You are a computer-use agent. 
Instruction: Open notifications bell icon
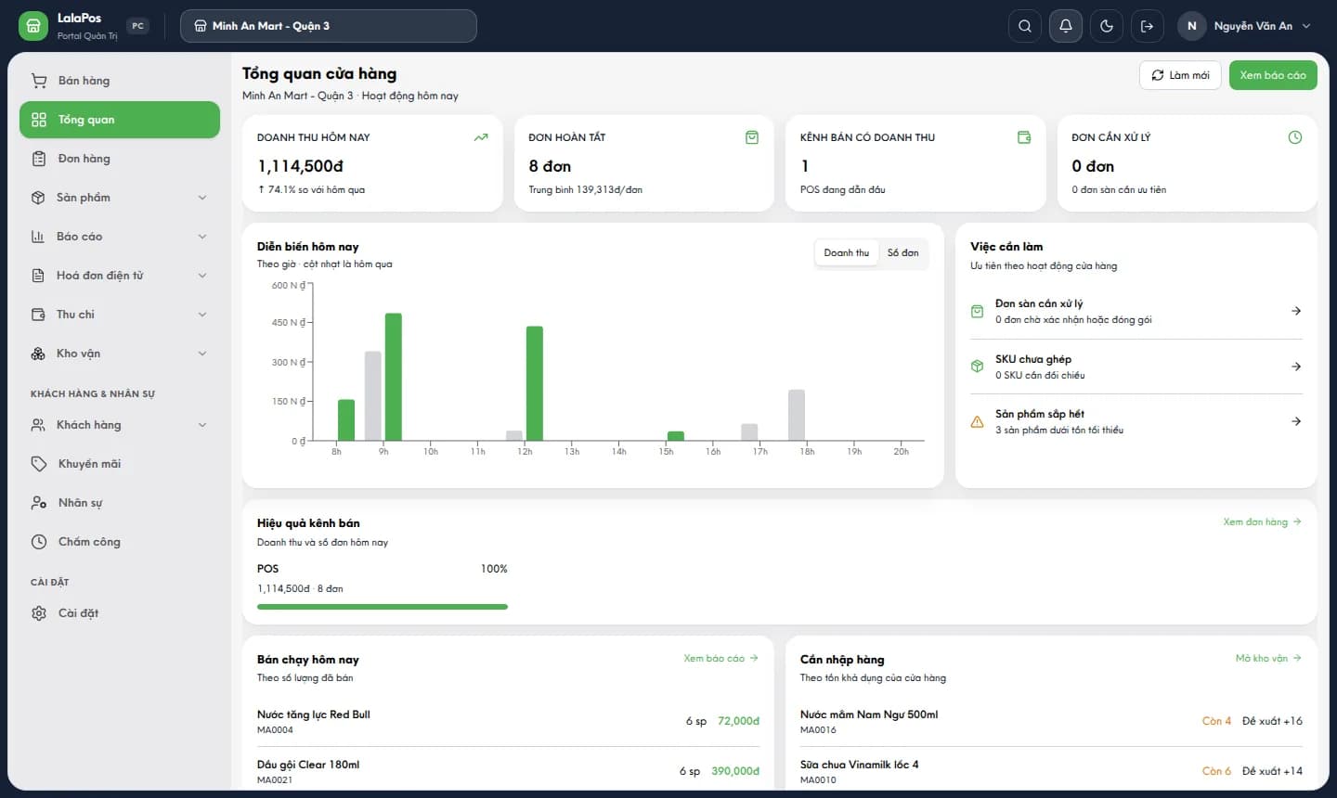coord(1066,26)
